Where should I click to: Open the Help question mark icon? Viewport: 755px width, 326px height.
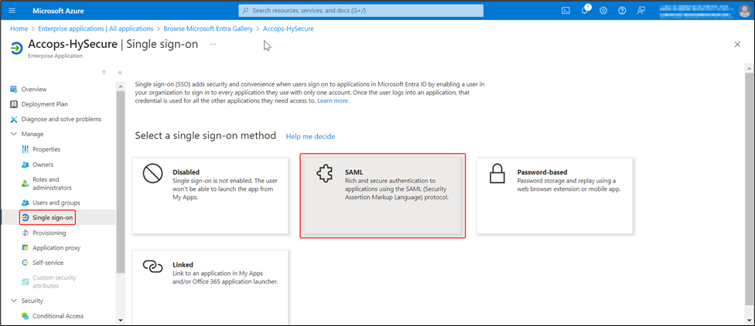click(622, 11)
